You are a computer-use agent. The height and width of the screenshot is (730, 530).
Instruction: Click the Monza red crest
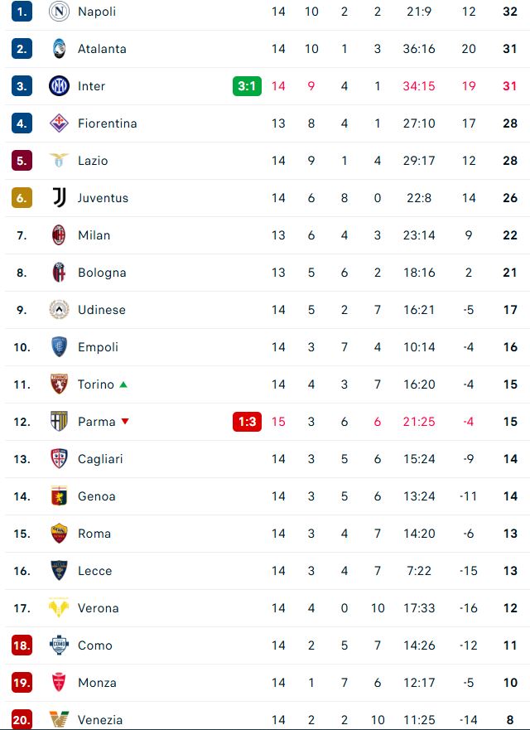point(59,683)
